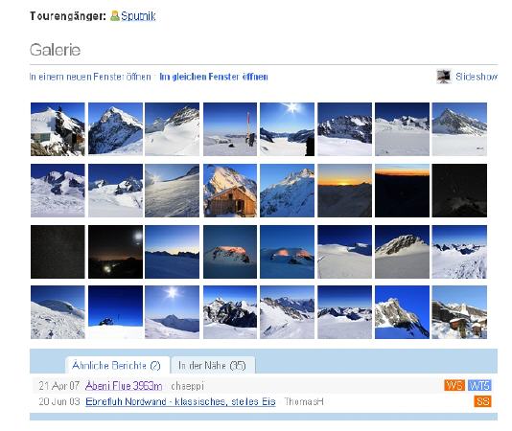Screen dimensions: 512x431
Task: Open 'Ebnefluh Nordwand - klassisches, steiles Eis' report
Action: tap(180, 401)
